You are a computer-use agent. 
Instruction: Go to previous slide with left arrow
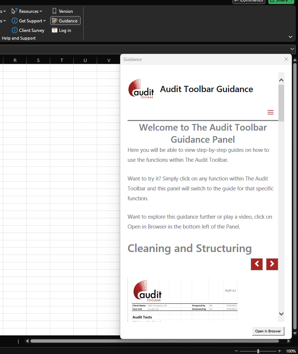click(257, 264)
